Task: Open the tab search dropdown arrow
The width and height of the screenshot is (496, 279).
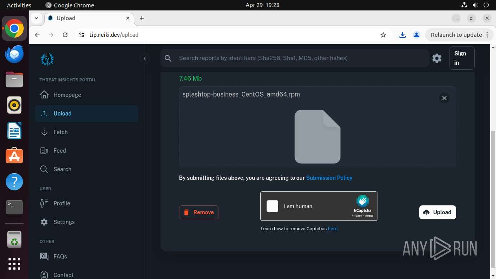Action: coord(36,18)
